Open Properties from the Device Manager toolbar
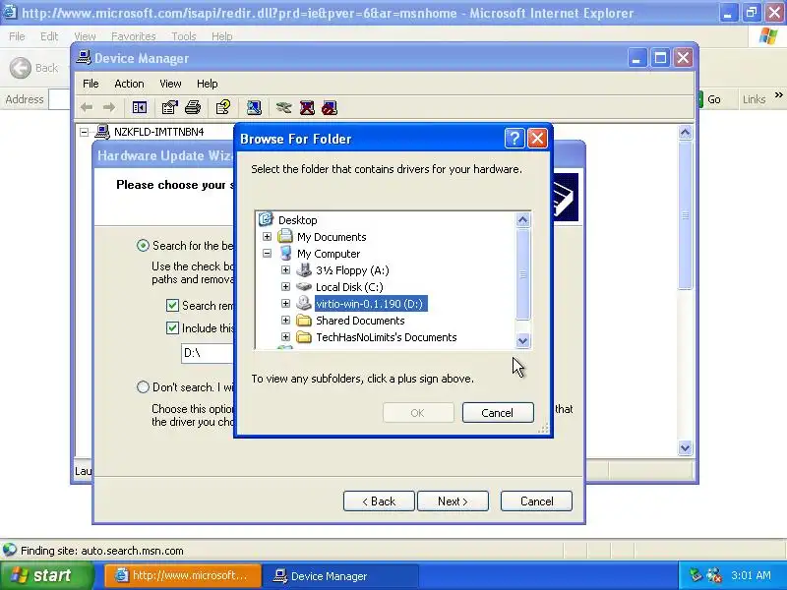 tap(169, 107)
